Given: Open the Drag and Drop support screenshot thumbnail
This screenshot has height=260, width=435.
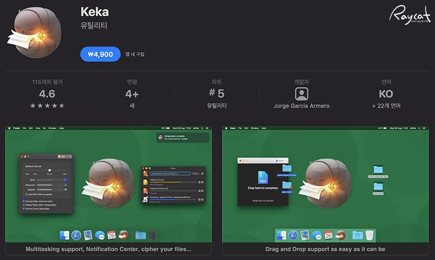Looking at the screenshot, I should click(x=325, y=191).
